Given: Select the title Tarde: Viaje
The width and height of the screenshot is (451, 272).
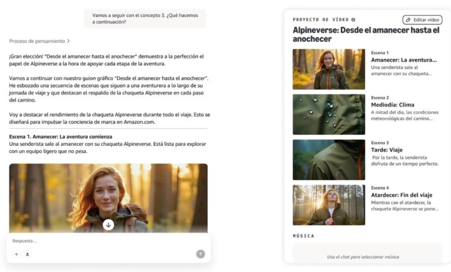Looking at the screenshot, I should (x=386, y=150).
